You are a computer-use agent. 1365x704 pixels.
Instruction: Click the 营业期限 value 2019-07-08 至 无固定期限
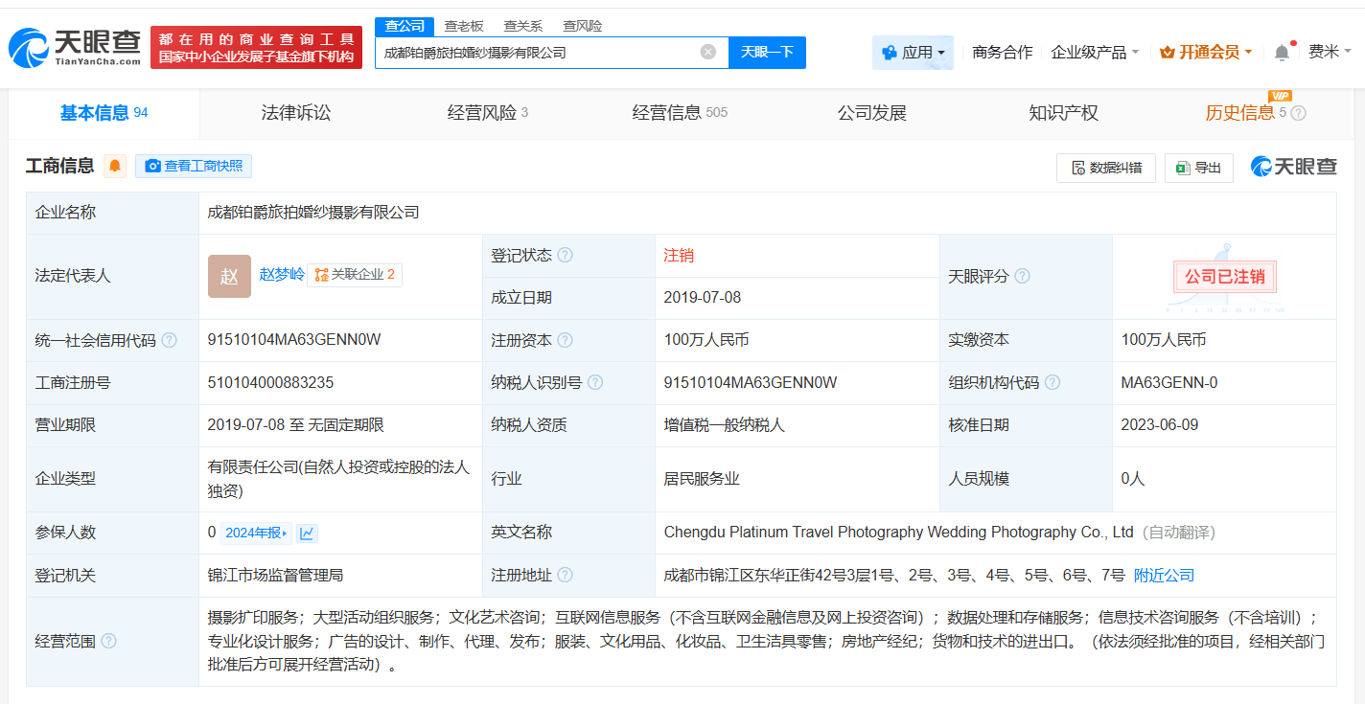pos(296,425)
